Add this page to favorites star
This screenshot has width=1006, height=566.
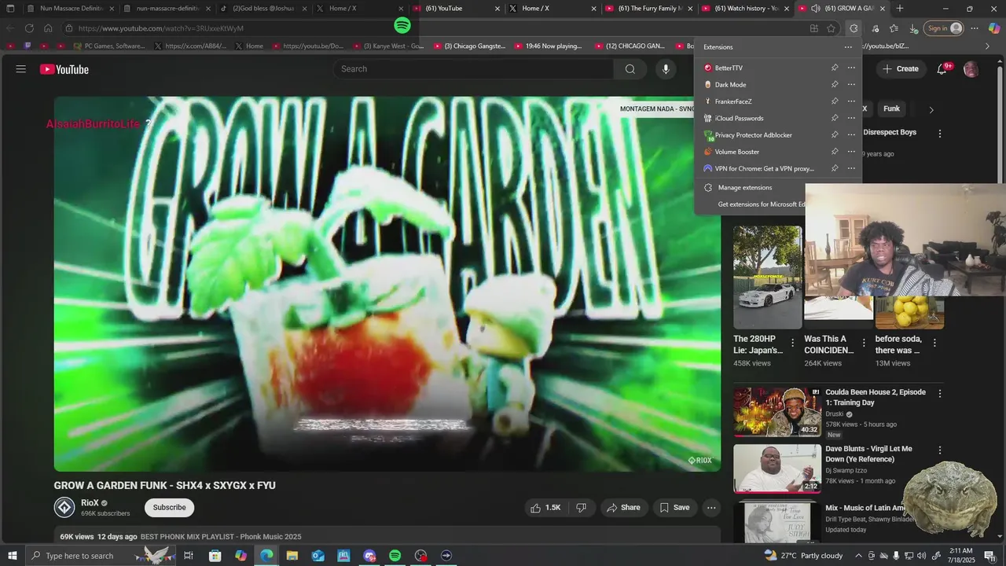832,28
